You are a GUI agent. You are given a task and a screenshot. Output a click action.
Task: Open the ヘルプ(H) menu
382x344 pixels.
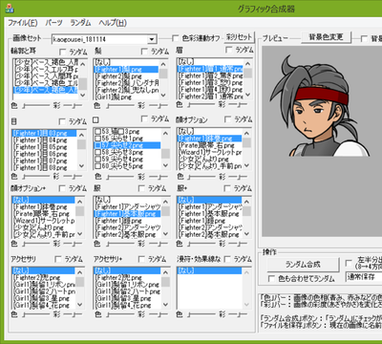(113, 23)
